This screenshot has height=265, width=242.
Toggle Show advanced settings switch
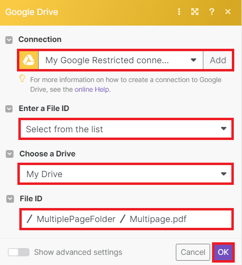pyautogui.click(x=19, y=252)
